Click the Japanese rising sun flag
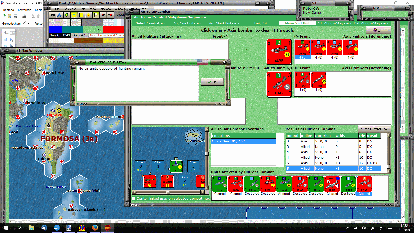 (76, 23)
